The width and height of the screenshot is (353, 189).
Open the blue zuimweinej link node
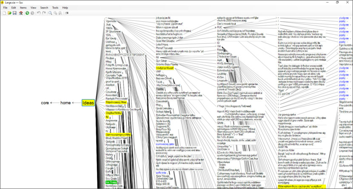[165, 144]
